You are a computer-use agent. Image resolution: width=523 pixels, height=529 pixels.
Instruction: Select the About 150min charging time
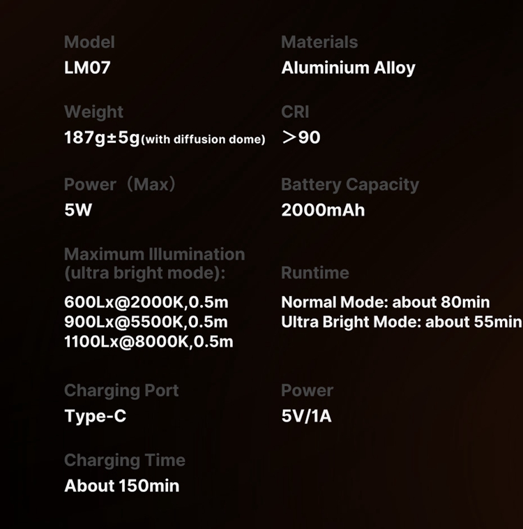(122, 486)
